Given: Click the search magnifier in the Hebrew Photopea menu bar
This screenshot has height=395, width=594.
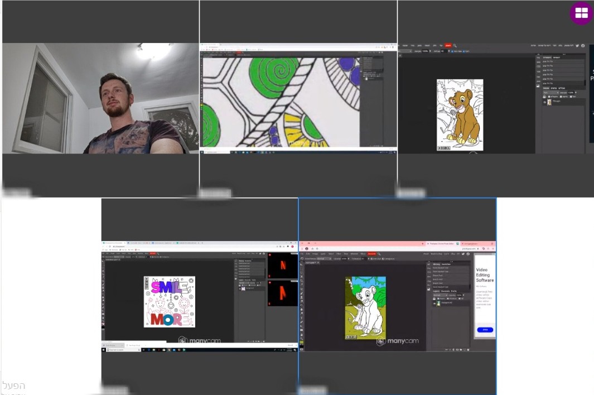Looking at the screenshot, I should 455,46.
